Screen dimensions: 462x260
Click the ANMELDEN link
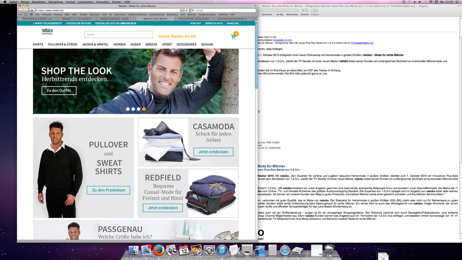pos(233,23)
